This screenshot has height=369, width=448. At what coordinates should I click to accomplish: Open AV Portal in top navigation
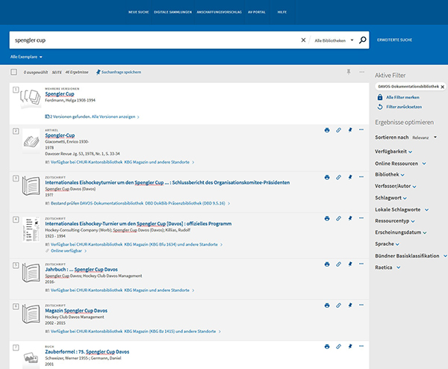coord(257,12)
